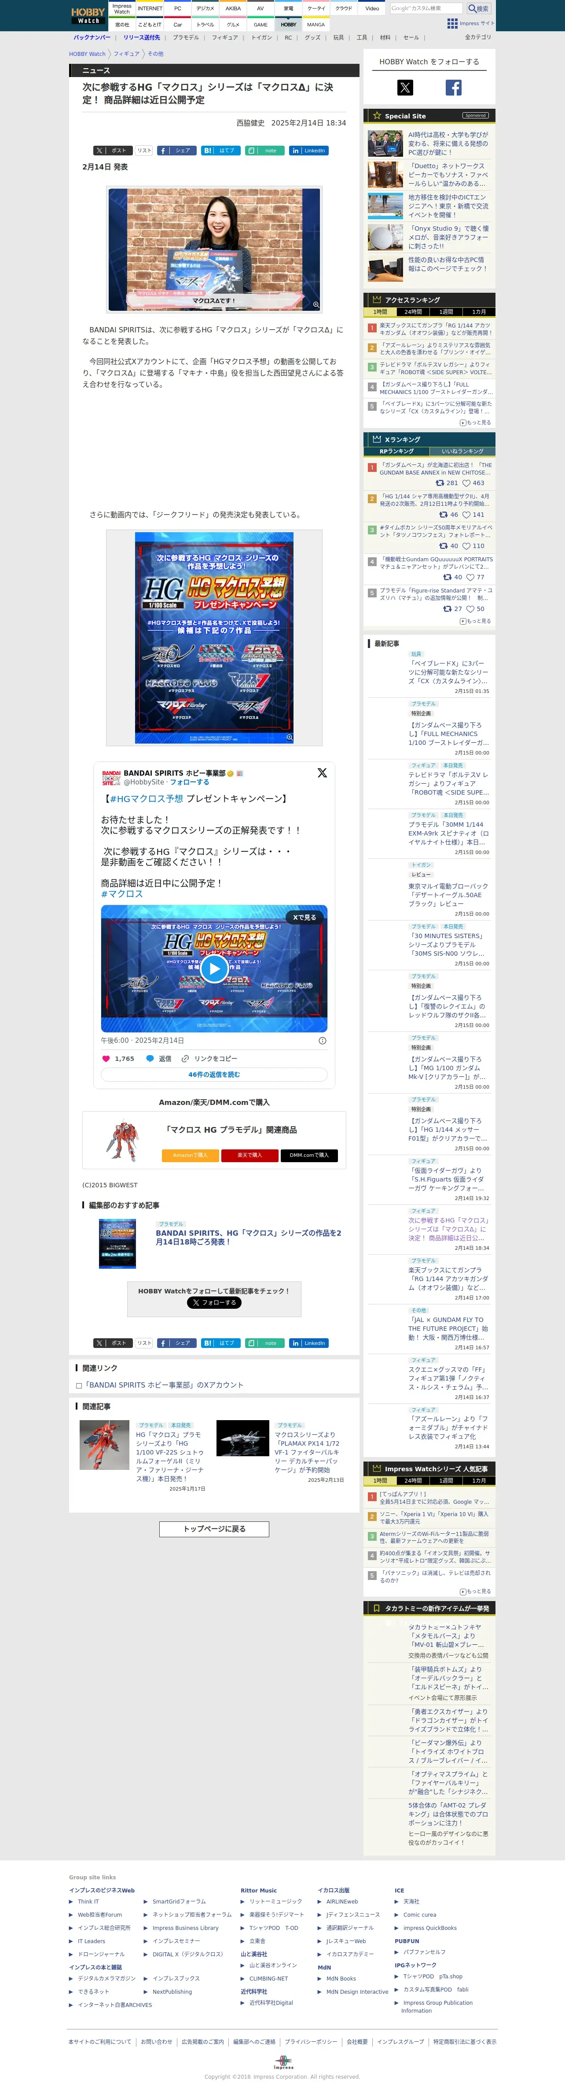Screen dimensions: 565x2095
Task: Click the はてブ bookmark button above the article
Action: pos(220,151)
